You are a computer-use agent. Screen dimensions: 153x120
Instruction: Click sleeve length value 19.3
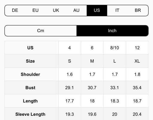(x=70, y=114)
